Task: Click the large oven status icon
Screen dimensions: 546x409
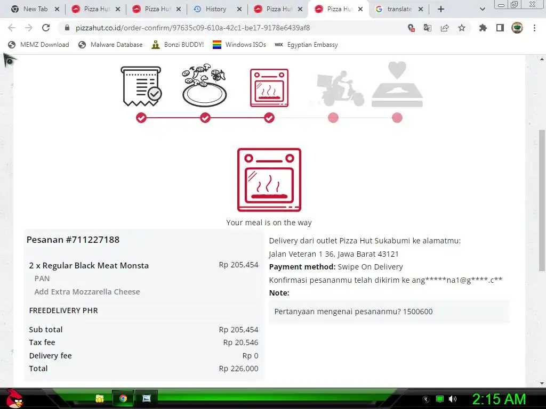Action: coord(269,180)
